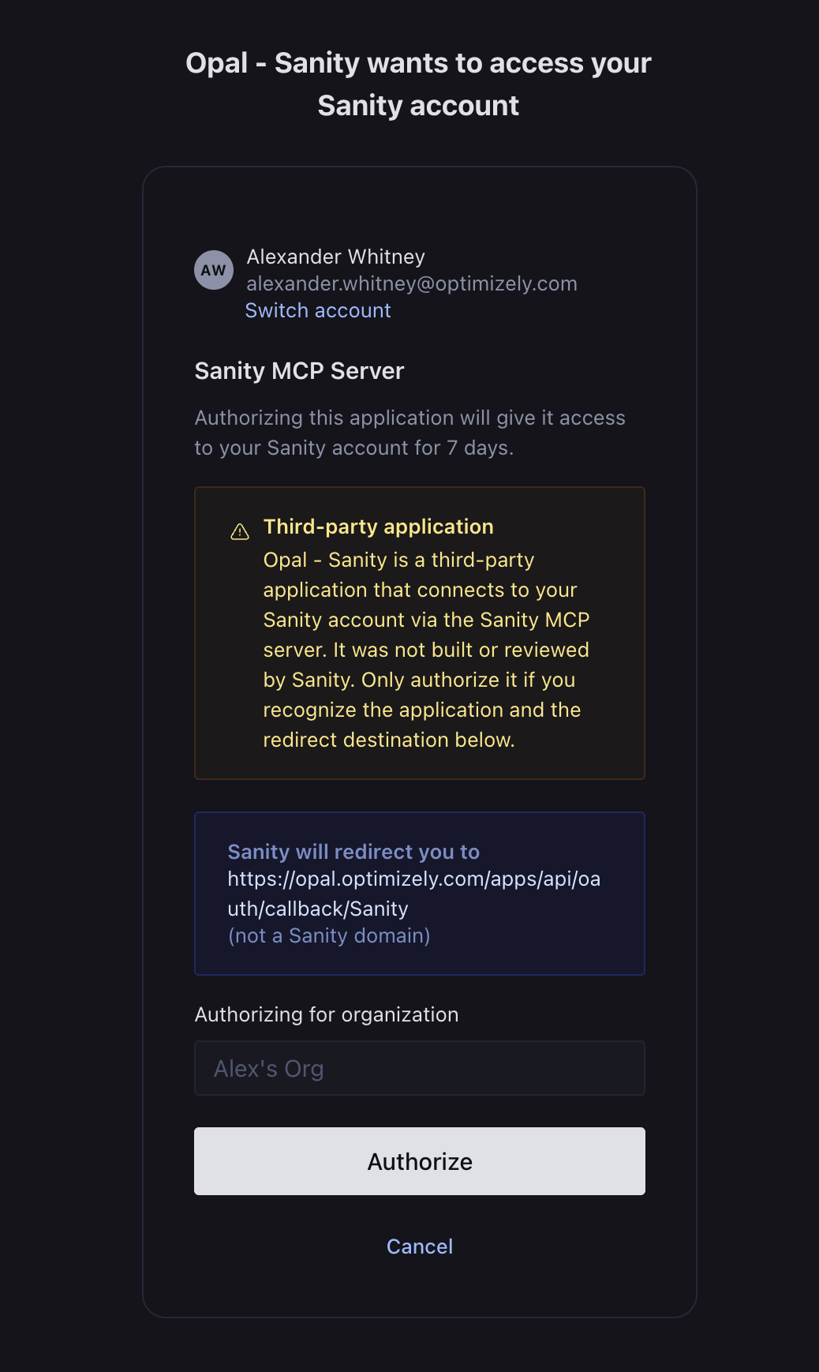Image resolution: width=819 pixels, height=1372 pixels.
Task: Select the Alex's Org organization field
Action: click(x=420, y=1068)
